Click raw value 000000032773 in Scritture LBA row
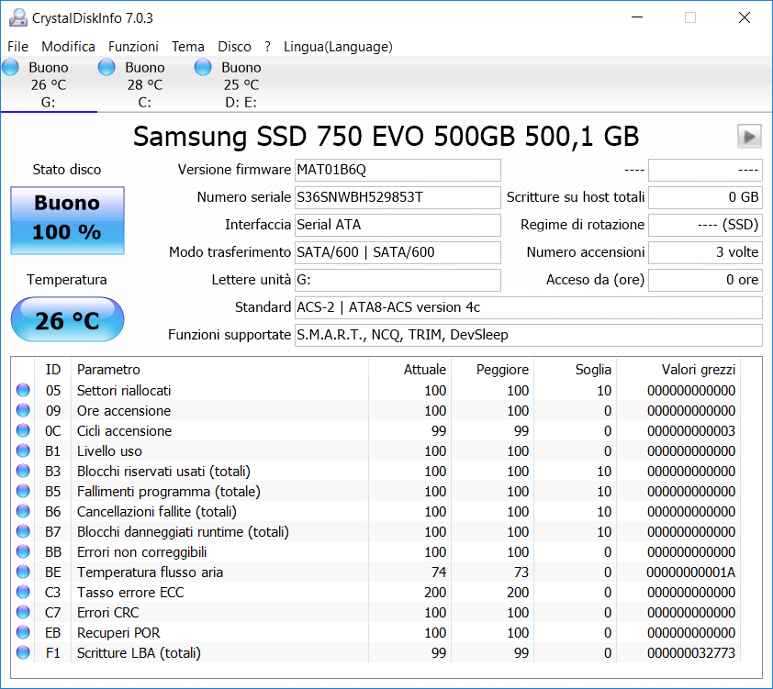This screenshot has height=689, width=773. [x=690, y=653]
